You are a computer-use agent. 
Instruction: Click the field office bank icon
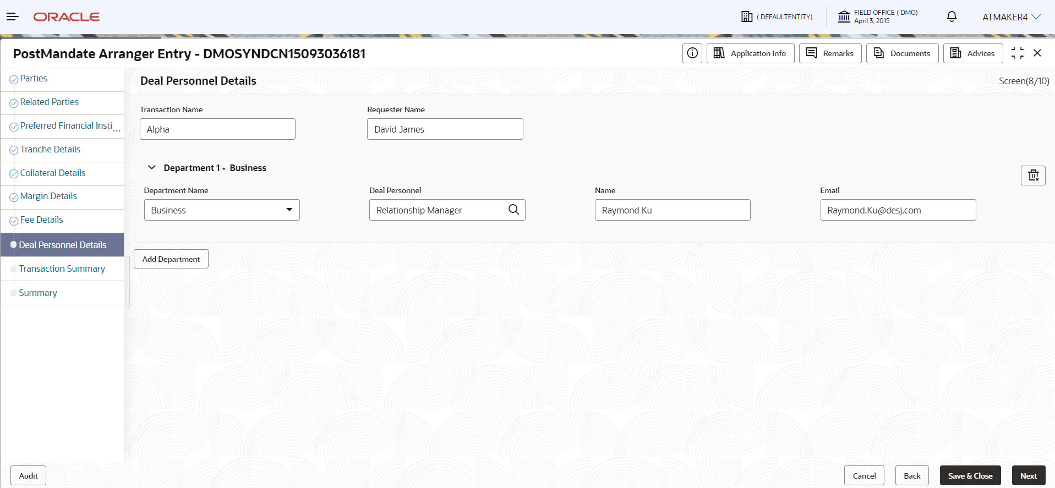844,17
